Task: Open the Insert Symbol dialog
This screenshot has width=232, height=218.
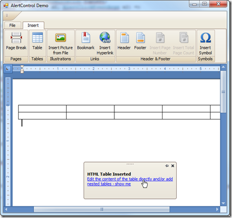Action: [205, 43]
